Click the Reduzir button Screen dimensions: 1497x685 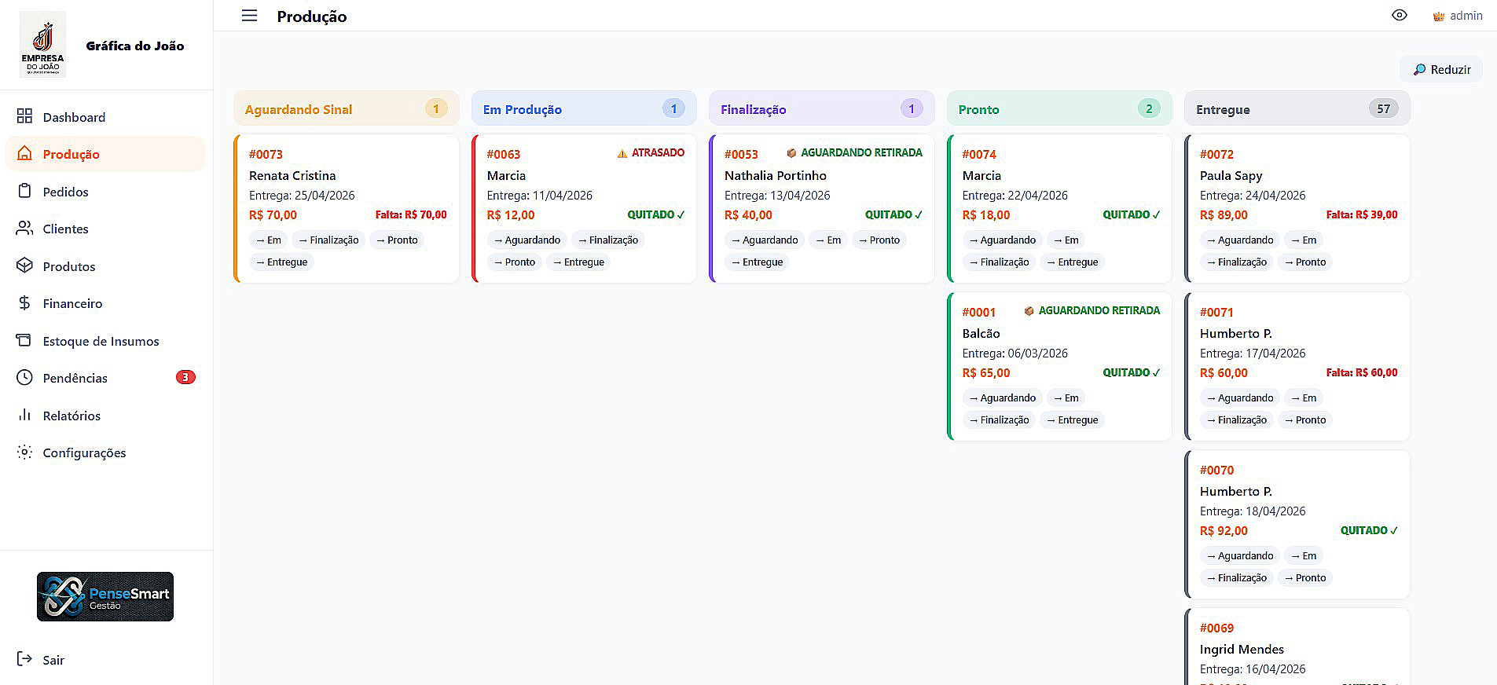(x=1441, y=69)
